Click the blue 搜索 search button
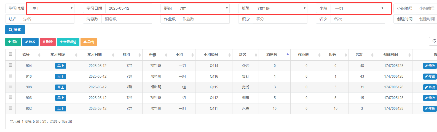This screenshot has height=132, width=437. [x=15, y=30]
